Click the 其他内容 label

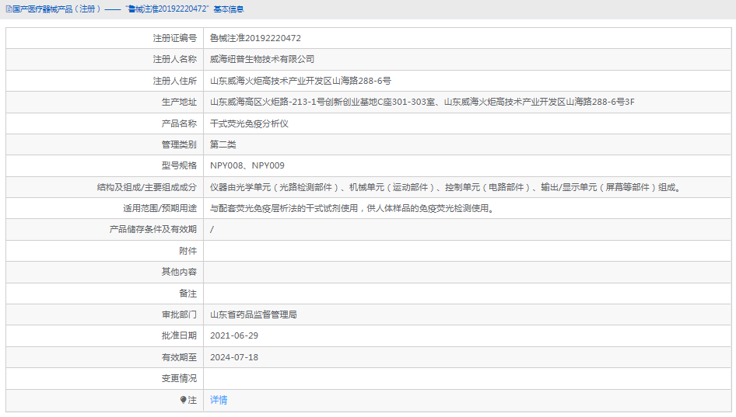(179, 273)
